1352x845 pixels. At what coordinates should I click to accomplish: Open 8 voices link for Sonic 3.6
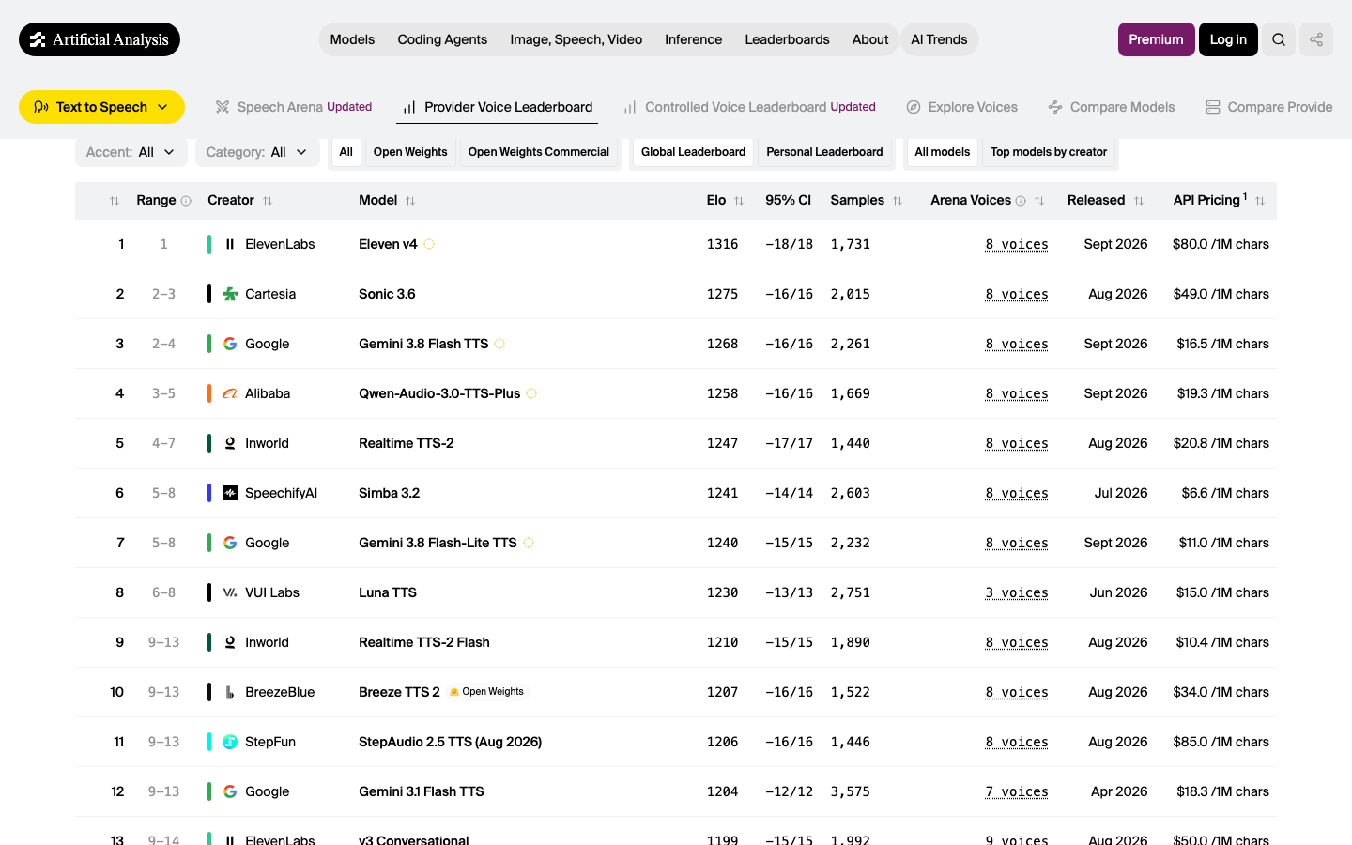pyautogui.click(x=1017, y=294)
